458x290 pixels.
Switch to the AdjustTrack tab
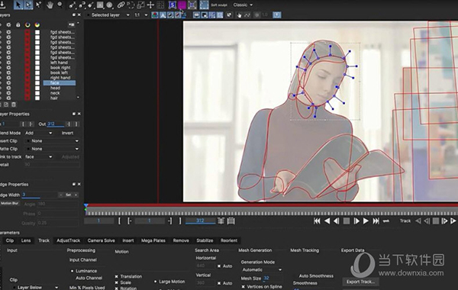pos(68,240)
